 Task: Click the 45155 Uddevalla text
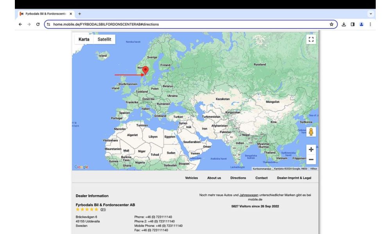point(88,221)
